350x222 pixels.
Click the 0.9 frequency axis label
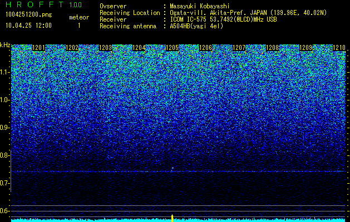[5, 128]
